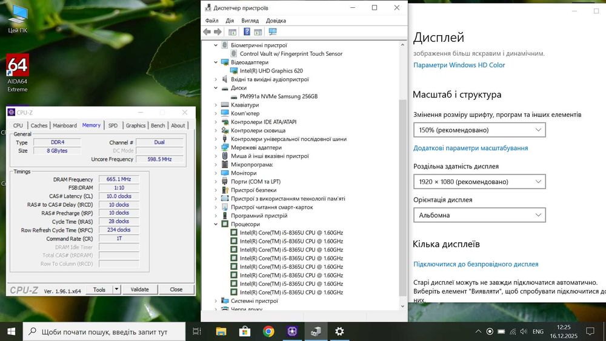Open the scale dropdown '150% (рекомендовано)'
The height and width of the screenshot is (341, 606).
click(x=479, y=130)
